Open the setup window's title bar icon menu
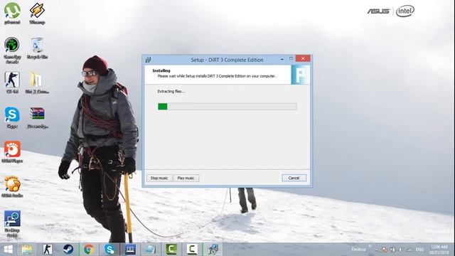455x256 pixels. point(149,60)
